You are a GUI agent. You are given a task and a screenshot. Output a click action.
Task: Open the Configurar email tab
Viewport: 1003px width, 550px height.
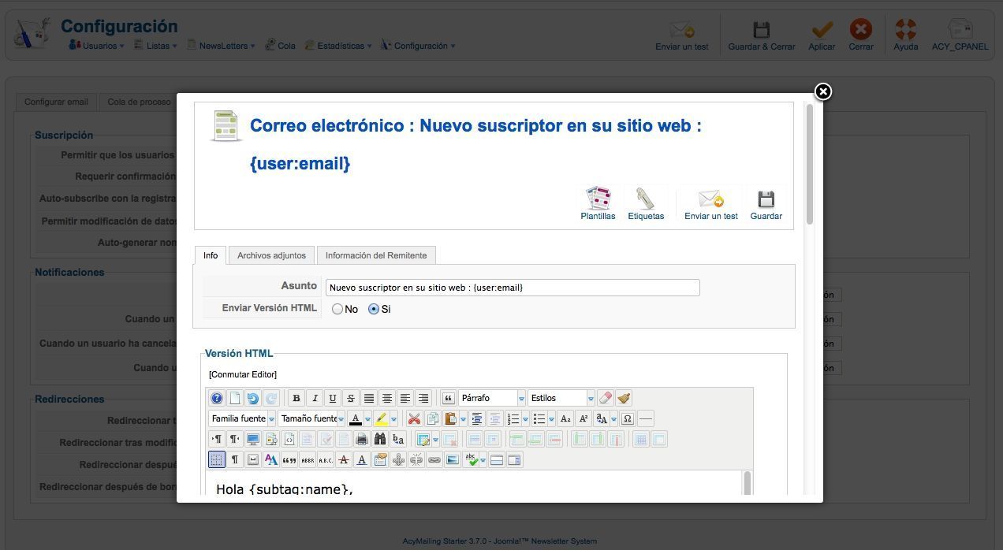point(56,102)
